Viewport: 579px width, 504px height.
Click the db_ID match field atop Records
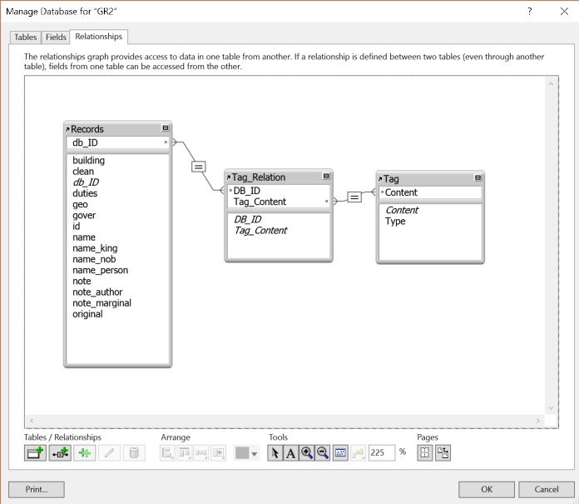coord(118,142)
